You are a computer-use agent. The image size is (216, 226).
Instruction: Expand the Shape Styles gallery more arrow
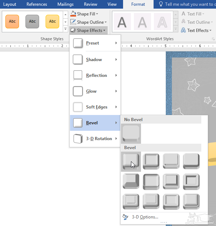click(65, 29)
